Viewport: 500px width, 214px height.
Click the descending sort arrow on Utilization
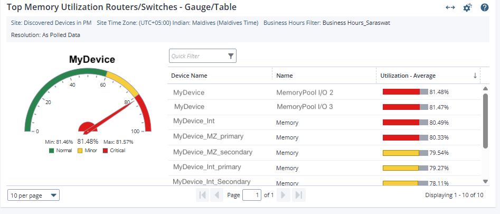pos(475,76)
